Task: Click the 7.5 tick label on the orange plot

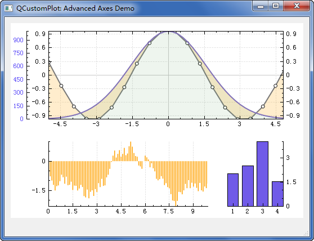Action: (x=169, y=212)
